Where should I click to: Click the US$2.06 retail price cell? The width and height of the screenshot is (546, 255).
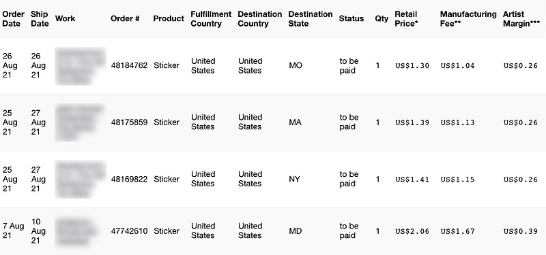[x=412, y=231]
